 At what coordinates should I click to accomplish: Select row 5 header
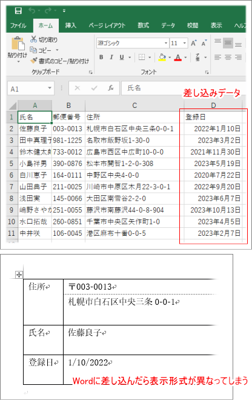click(x=12, y=164)
